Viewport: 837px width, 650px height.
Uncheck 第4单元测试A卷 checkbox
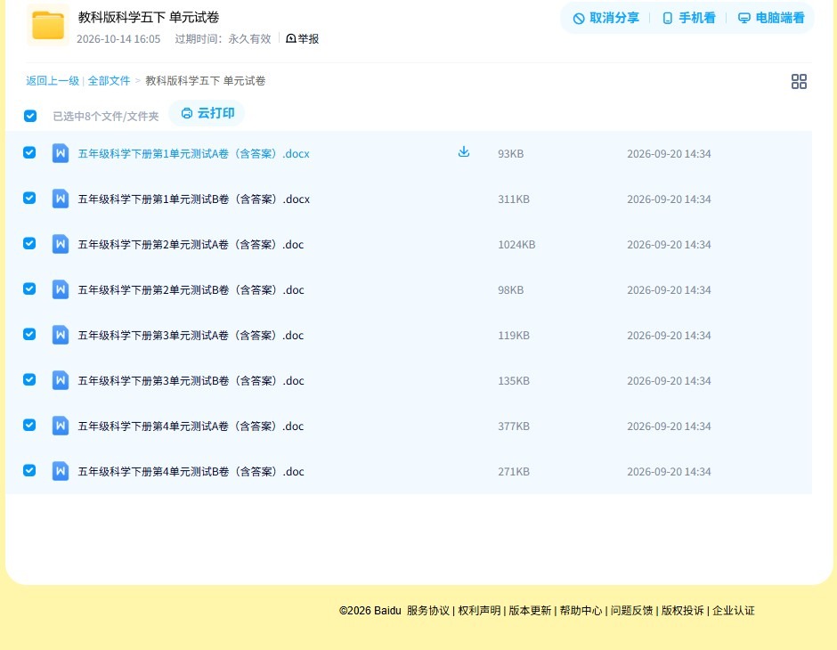coord(29,425)
